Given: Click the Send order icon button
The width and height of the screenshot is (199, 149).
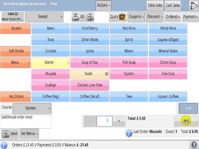Looking at the screenshot, I should pos(10,134).
